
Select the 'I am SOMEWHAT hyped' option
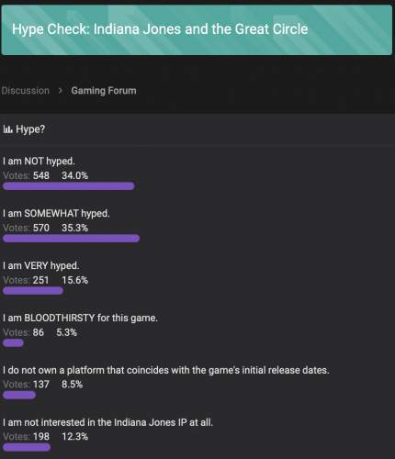tap(56, 213)
